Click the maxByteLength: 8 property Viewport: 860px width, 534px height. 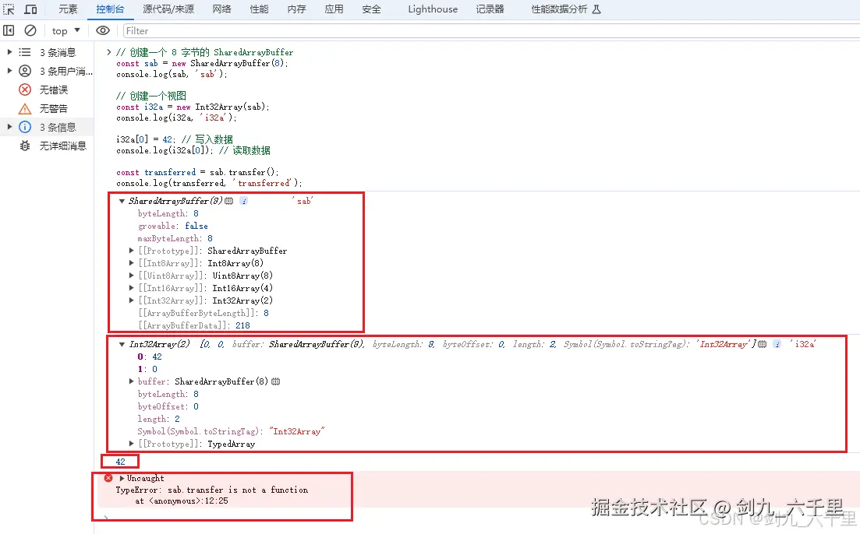coord(175,238)
